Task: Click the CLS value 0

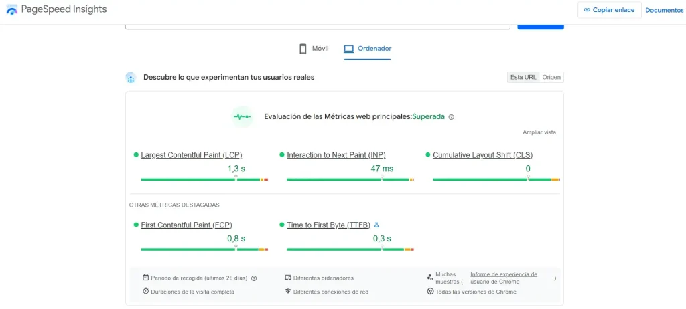Action: click(x=528, y=169)
